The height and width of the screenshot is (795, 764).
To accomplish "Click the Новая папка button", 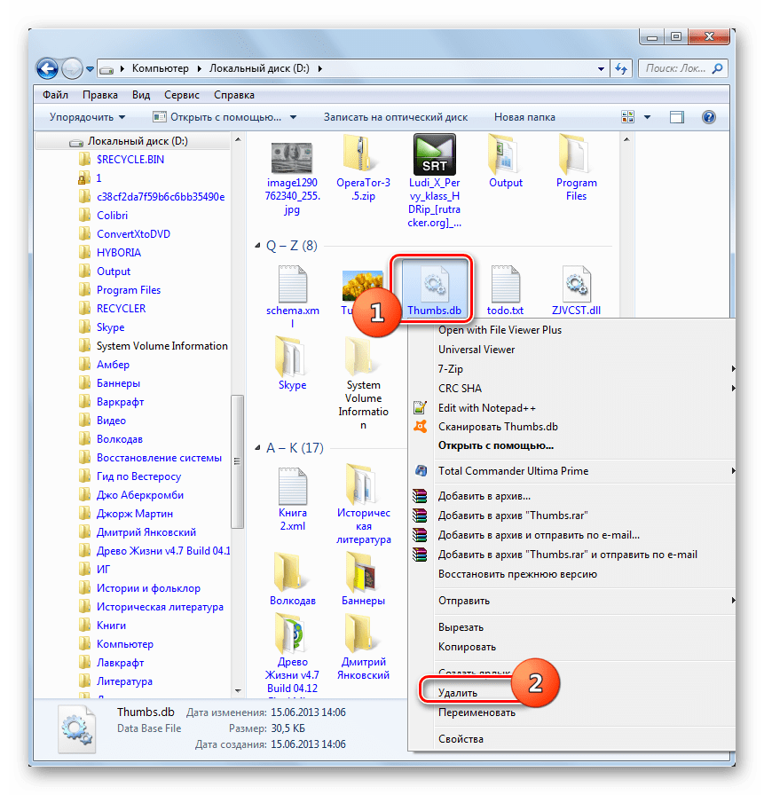I will (x=524, y=117).
